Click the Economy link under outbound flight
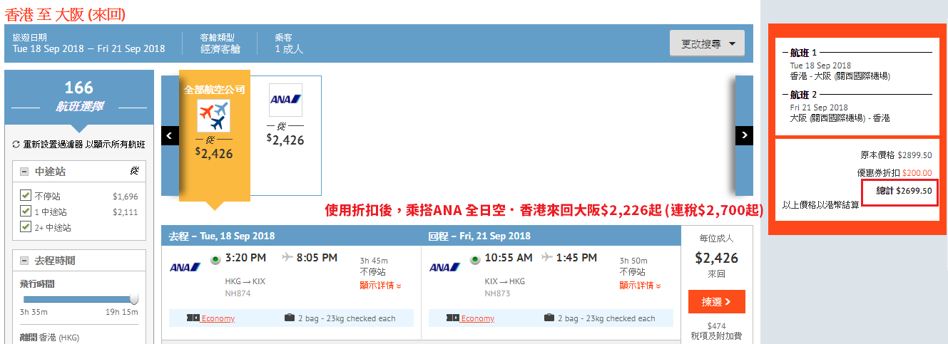The width and height of the screenshot is (948, 344). pos(218,318)
